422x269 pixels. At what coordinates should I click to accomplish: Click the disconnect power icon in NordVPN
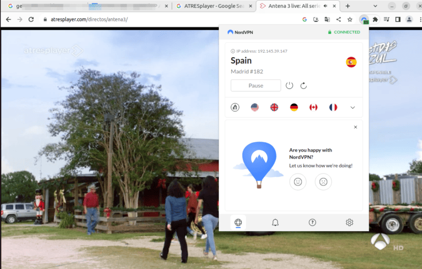290,86
